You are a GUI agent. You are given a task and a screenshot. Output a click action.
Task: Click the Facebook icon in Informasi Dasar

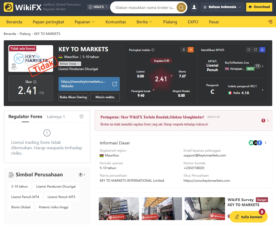click(x=260, y=143)
